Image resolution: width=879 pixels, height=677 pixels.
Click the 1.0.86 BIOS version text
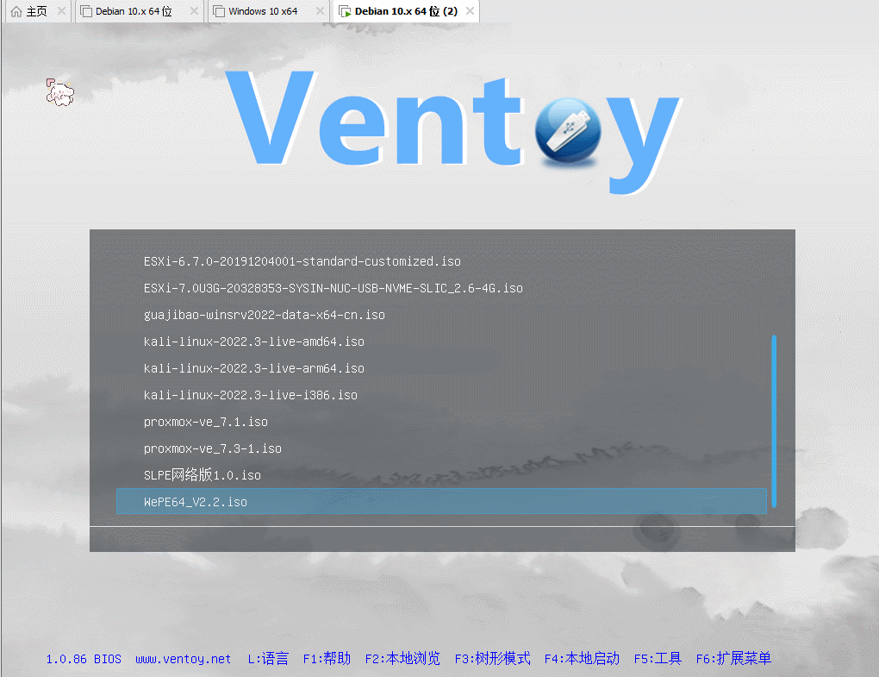[x=84, y=659]
